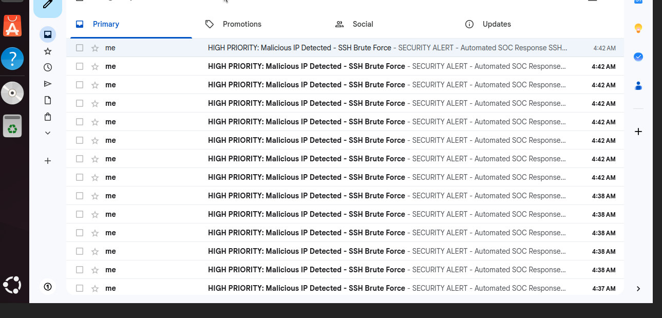Star the highlighted read email
The width and height of the screenshot is (662, 318).
(x=95, y=48)
